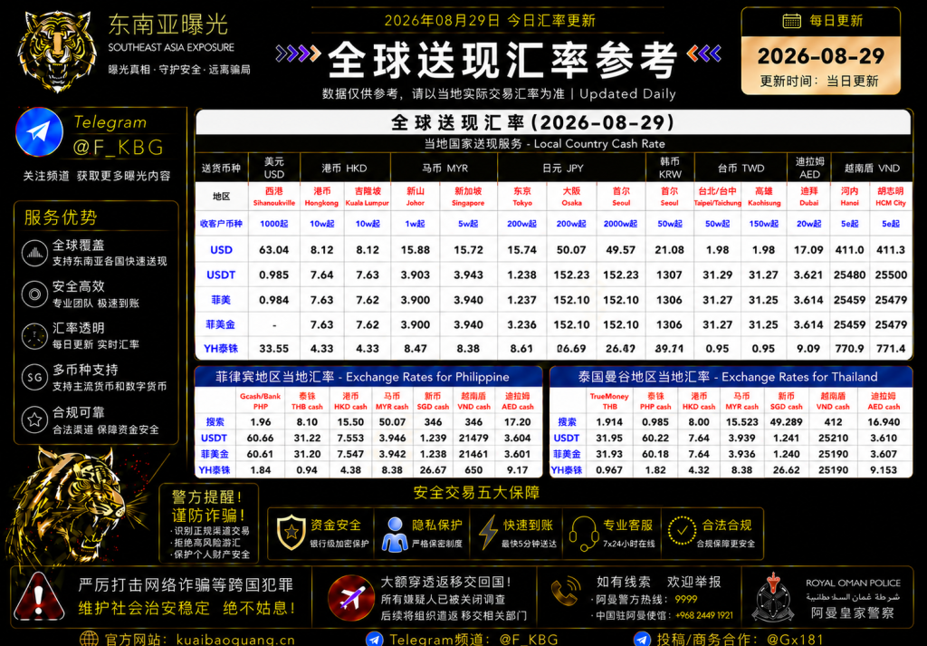Image resolution: width=927 pixels, height=646 pixels.
Task: Click the calendar icon next to 每日更新
Action: point(791,21)
